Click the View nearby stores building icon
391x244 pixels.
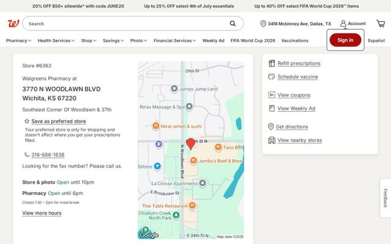pos(271,140)
